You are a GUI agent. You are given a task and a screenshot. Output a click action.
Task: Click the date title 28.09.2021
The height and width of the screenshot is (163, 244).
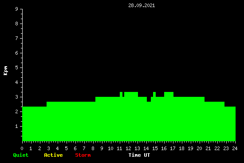[142, 5]
